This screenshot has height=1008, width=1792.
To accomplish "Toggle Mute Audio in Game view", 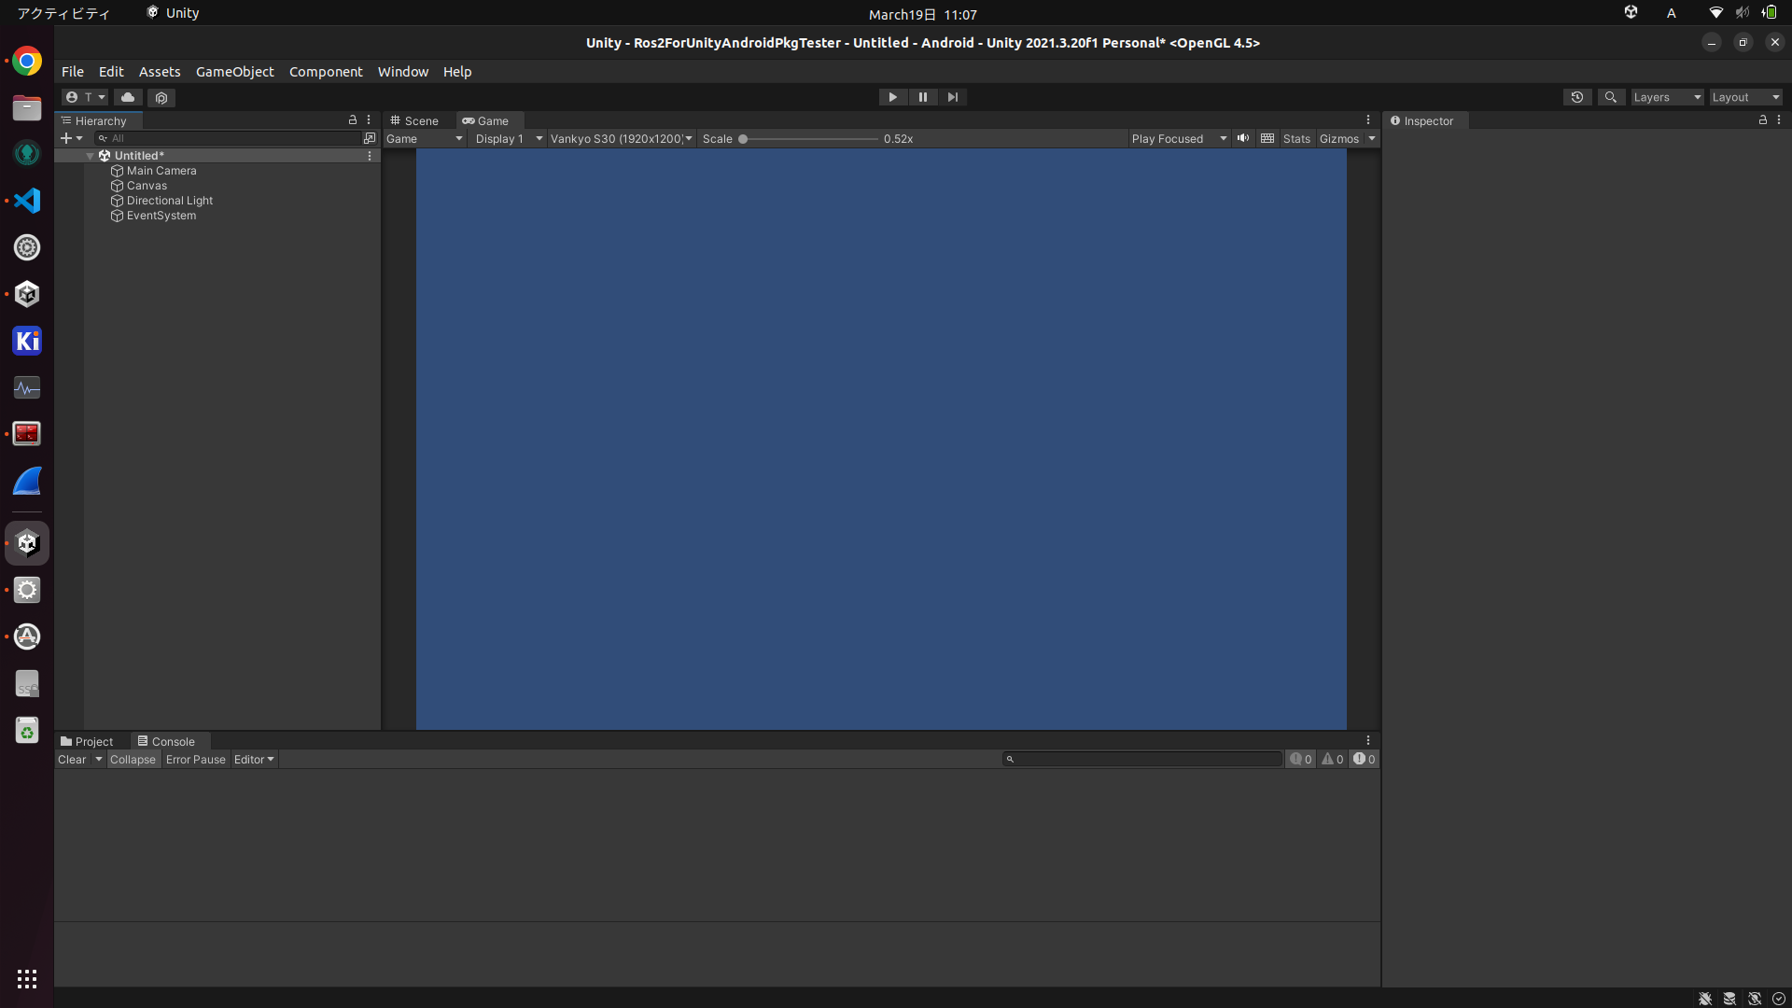I will (x=1243, y=138).
